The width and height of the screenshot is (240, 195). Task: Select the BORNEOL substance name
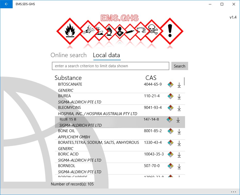(67, 166)
